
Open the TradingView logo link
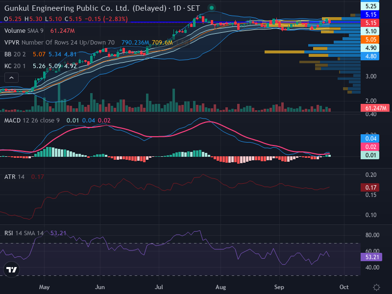click(11, 269)
